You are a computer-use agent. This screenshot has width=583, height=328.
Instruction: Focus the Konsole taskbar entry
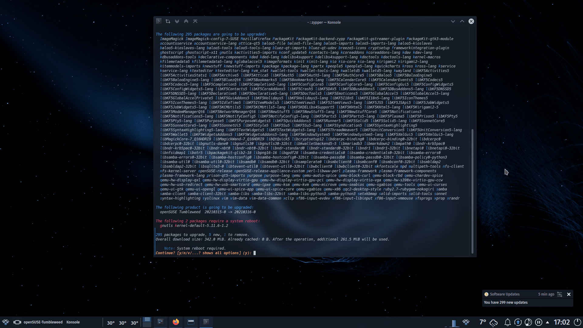(x=206, y=322)
